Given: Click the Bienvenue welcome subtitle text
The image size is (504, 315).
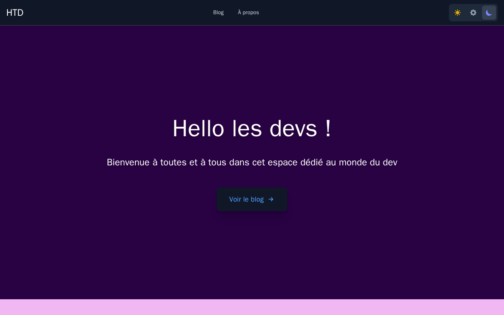Looking at the screenshot, I should [252, 162].
